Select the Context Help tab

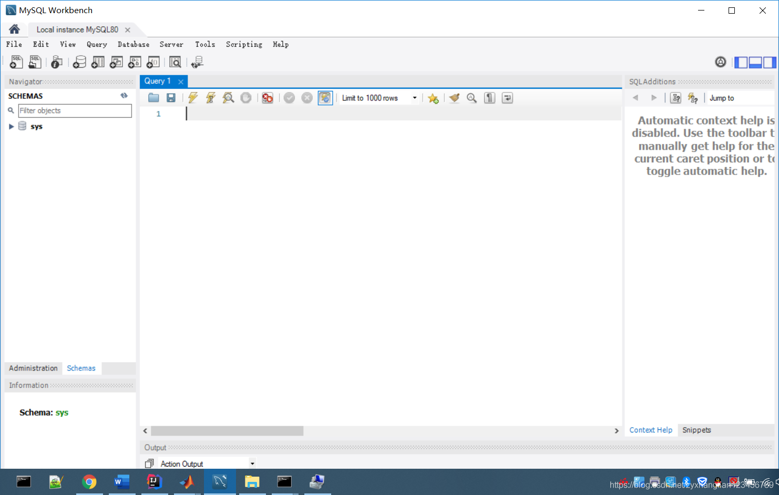coord(651,430)
